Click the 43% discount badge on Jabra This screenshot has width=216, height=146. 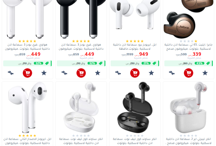click(199, 63)
